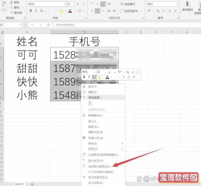Click the formula bar cancel (X) icon
Viewport: 201px width, 186px height.
32,25
